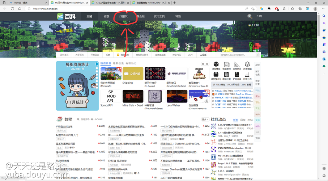Click the 魔法 category side tag
This screenshot has width=328, height=181.
[257, 96]
